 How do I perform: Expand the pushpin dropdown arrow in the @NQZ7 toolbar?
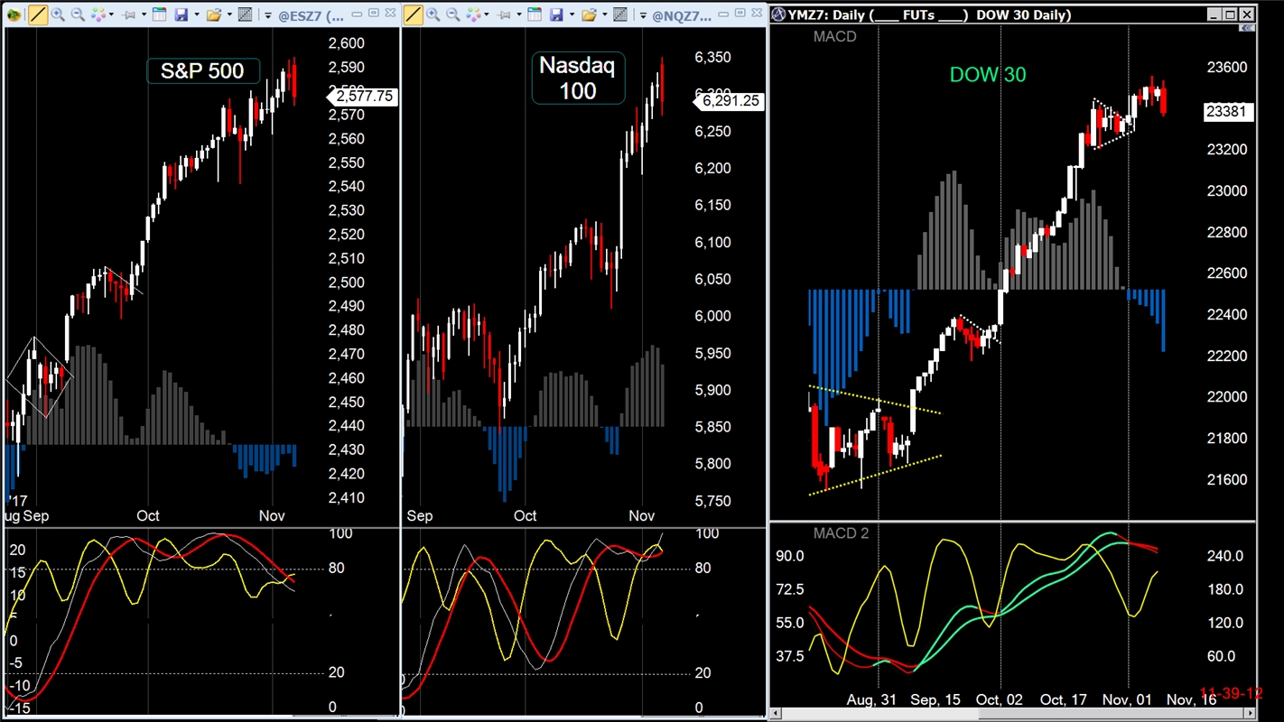point(519,14)
